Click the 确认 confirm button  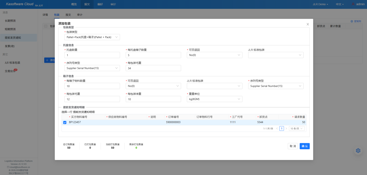coord(305,146)
